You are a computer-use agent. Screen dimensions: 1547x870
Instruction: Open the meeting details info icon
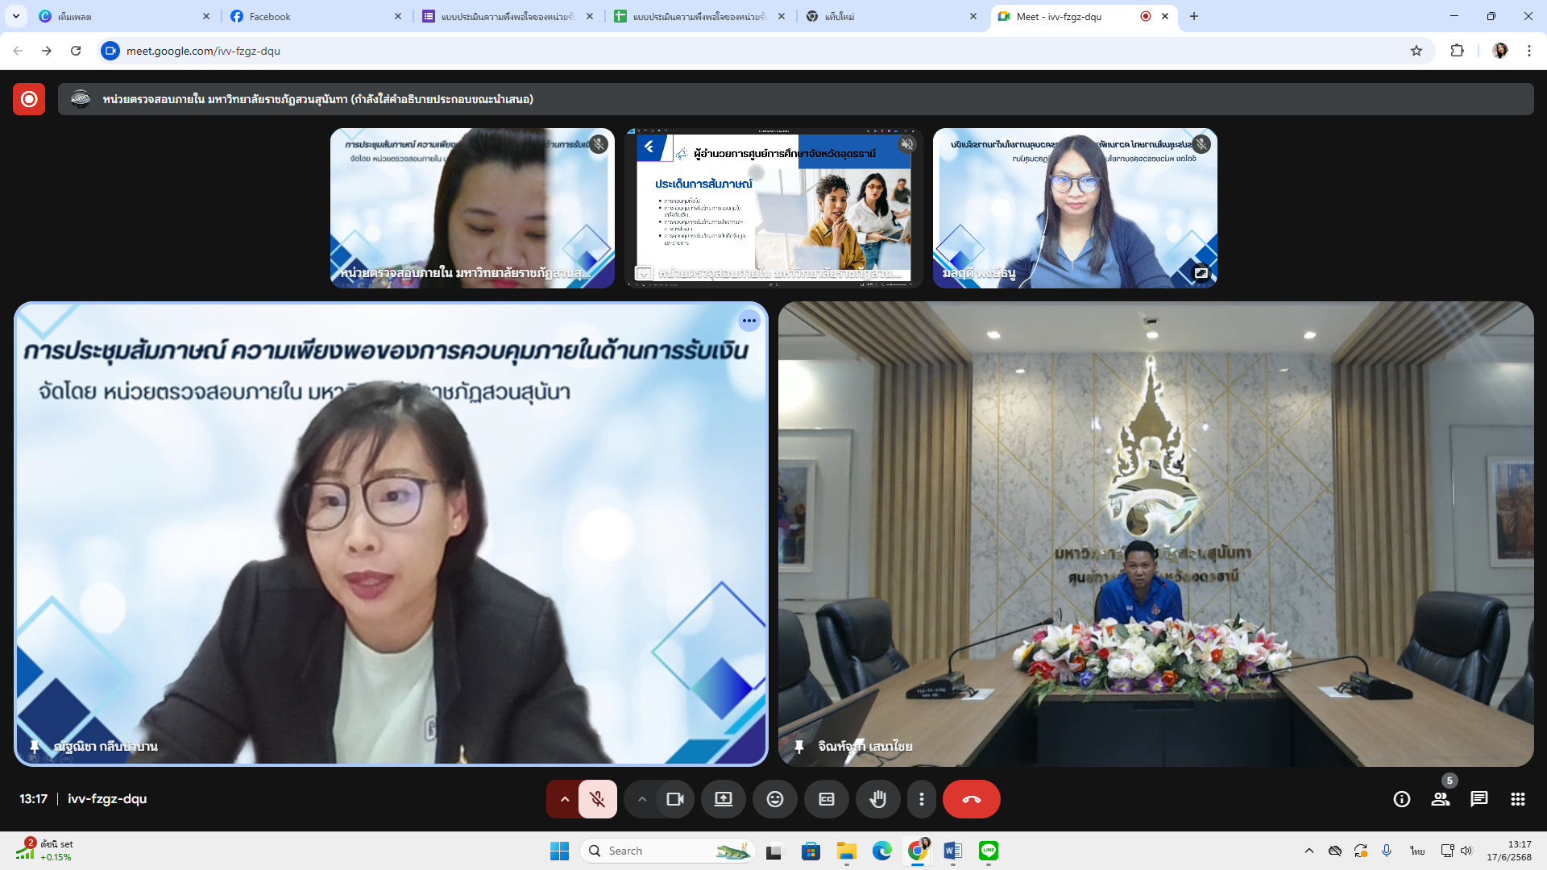point(1402,799)
